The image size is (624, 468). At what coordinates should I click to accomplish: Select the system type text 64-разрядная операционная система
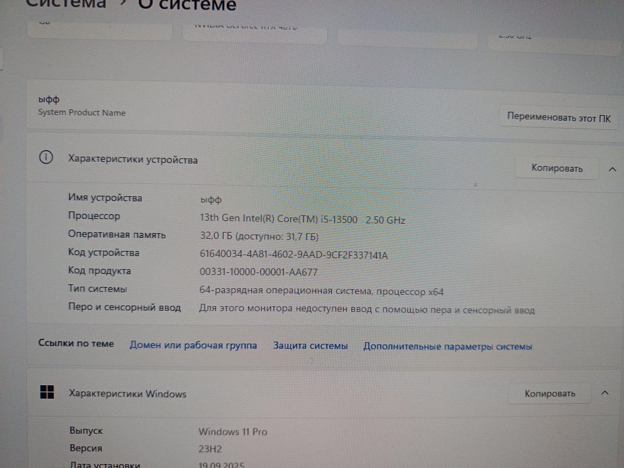[321, 291]
